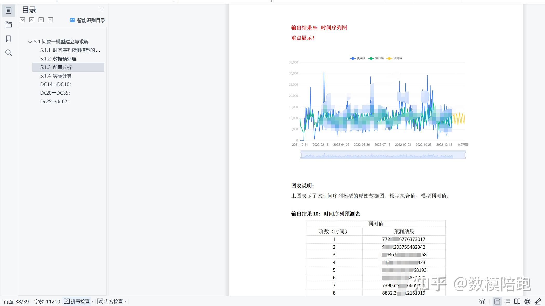This screenshot has width=545, height=306.
Task: Open the chapter navigation sidebar icon
Action: coord(9,25)
